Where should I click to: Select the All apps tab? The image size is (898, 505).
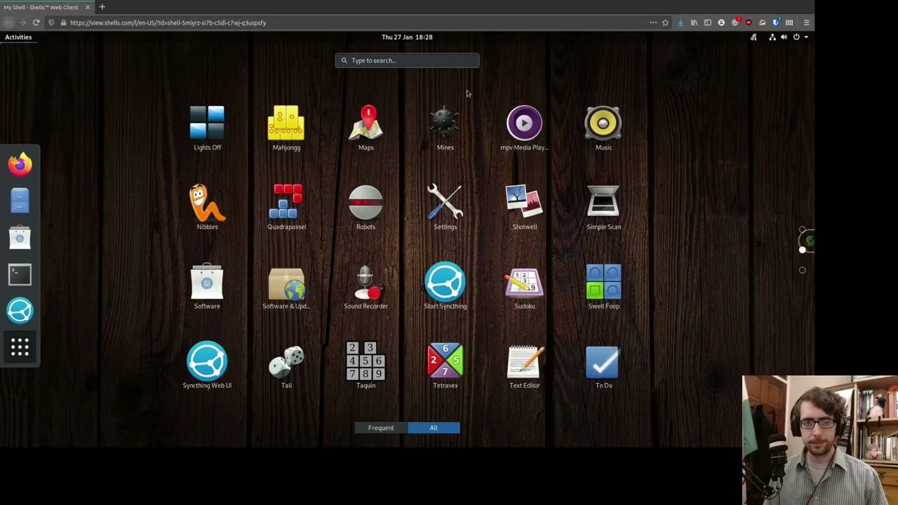point(434,428)
